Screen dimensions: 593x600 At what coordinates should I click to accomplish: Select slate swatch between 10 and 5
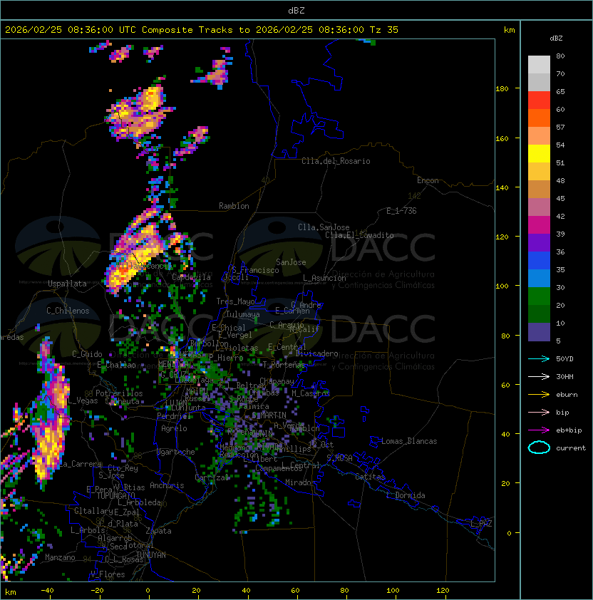pos(539,332)
